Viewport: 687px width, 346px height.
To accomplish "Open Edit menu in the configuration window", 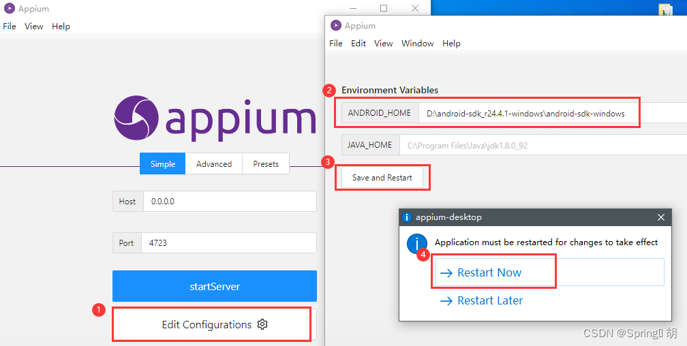I will click(x=358, y=44).
